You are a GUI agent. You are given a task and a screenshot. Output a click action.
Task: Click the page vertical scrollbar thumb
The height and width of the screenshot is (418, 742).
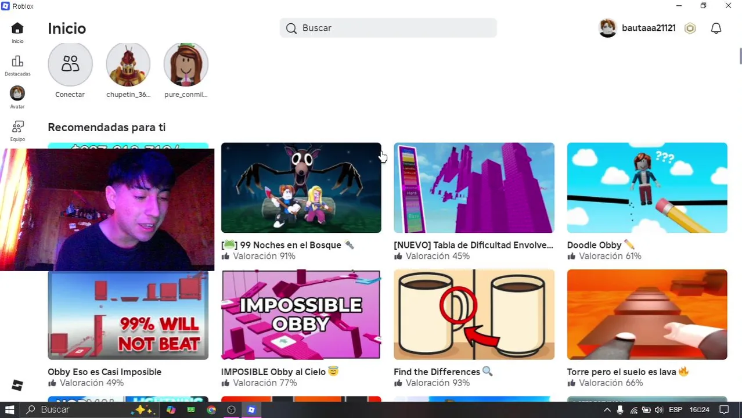point(740,56)
